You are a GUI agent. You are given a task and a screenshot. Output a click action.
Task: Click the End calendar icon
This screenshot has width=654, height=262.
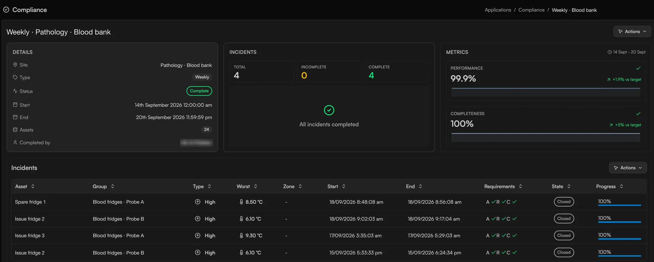tap(15, 117)
